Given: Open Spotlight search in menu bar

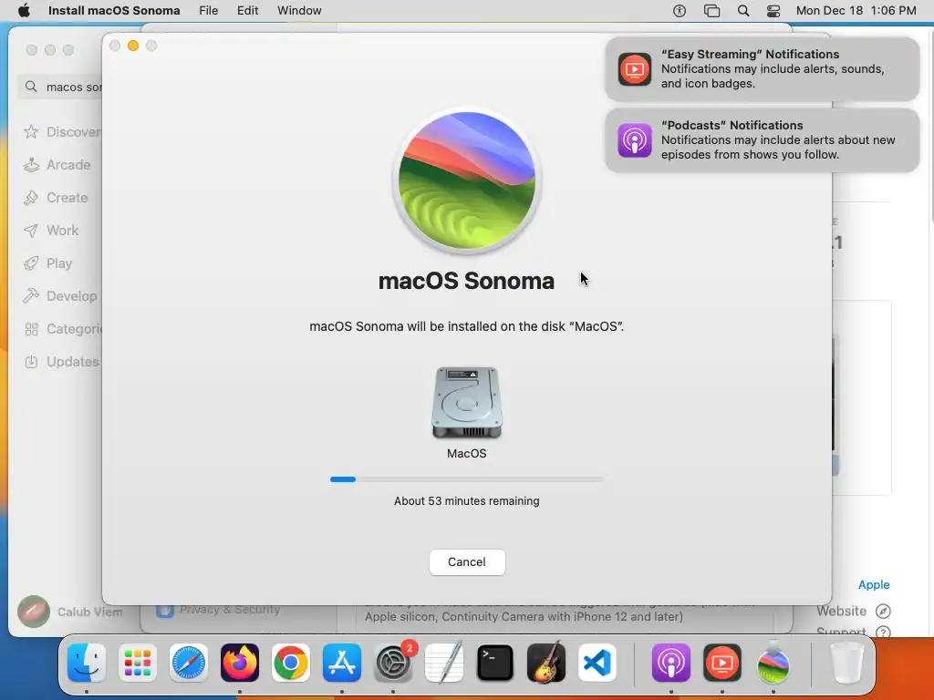Looking at the screenshot, I should coord(743,11).
